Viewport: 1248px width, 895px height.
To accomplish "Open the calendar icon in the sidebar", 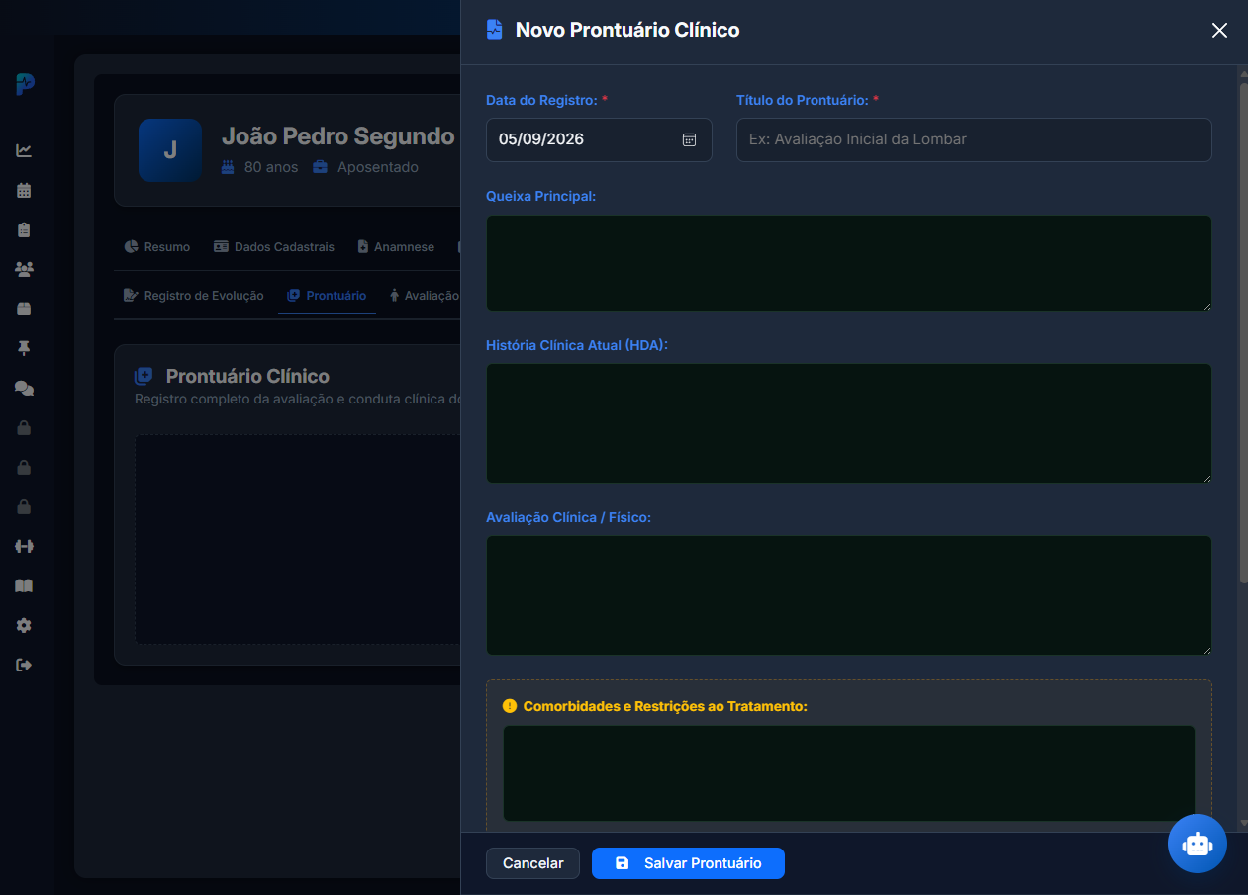I will (x=24, y=190).
